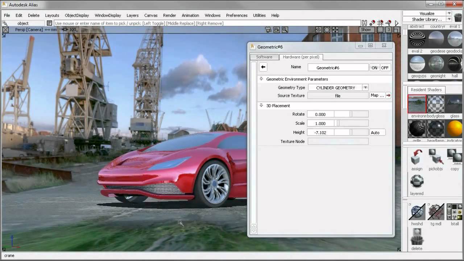
Task: Select the grille shader thumbnail
Action: pos(417,129)
